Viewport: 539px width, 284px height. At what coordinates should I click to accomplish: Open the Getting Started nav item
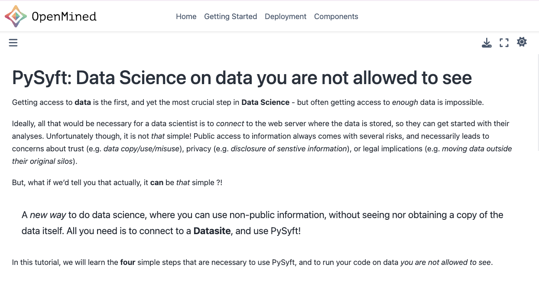coord(231,16)
